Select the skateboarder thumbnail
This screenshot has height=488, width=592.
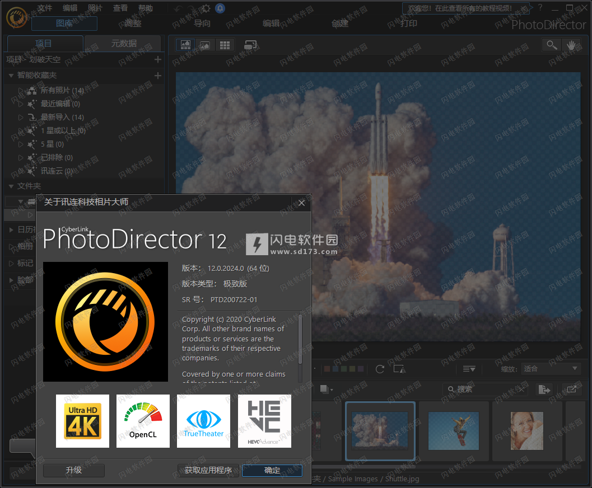(454, 431)
